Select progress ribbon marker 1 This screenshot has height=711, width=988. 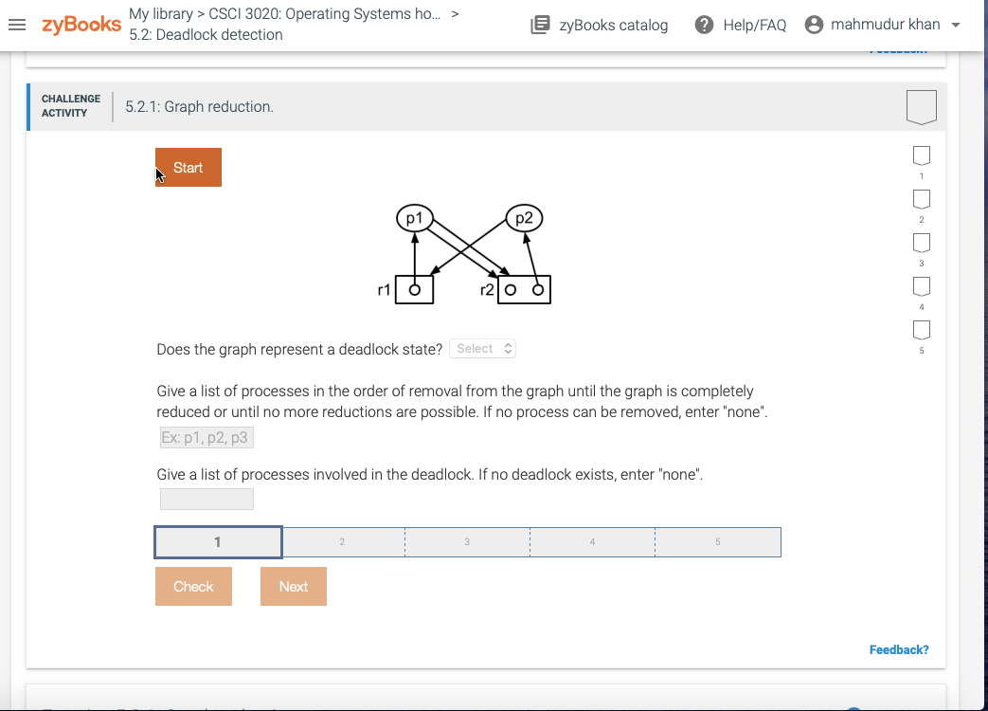tap(921, 155)
